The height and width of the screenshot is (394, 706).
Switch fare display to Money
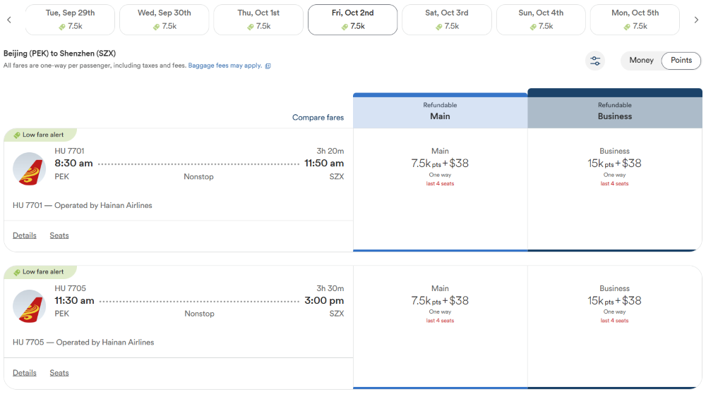click(x=641, y=60)
